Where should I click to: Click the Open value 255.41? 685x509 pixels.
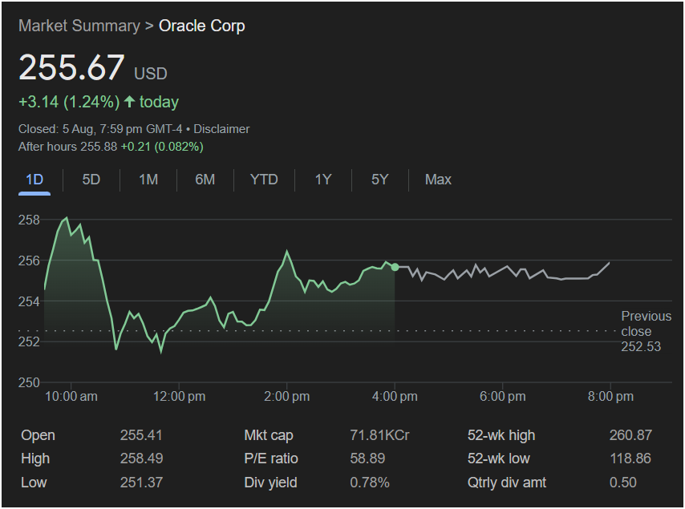[x=141, y=435]
